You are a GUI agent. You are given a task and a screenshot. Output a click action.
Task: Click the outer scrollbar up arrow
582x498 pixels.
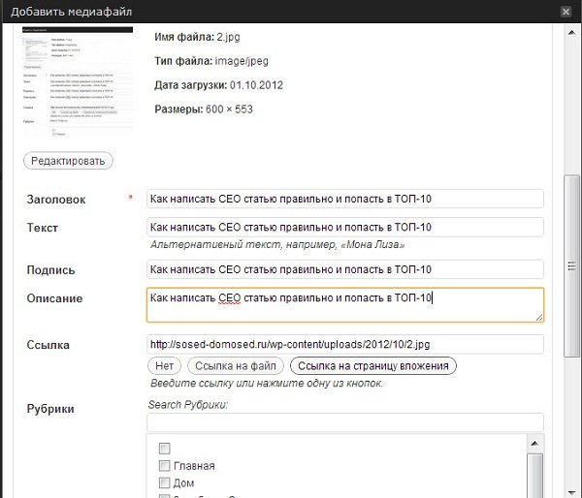(572, 33)
